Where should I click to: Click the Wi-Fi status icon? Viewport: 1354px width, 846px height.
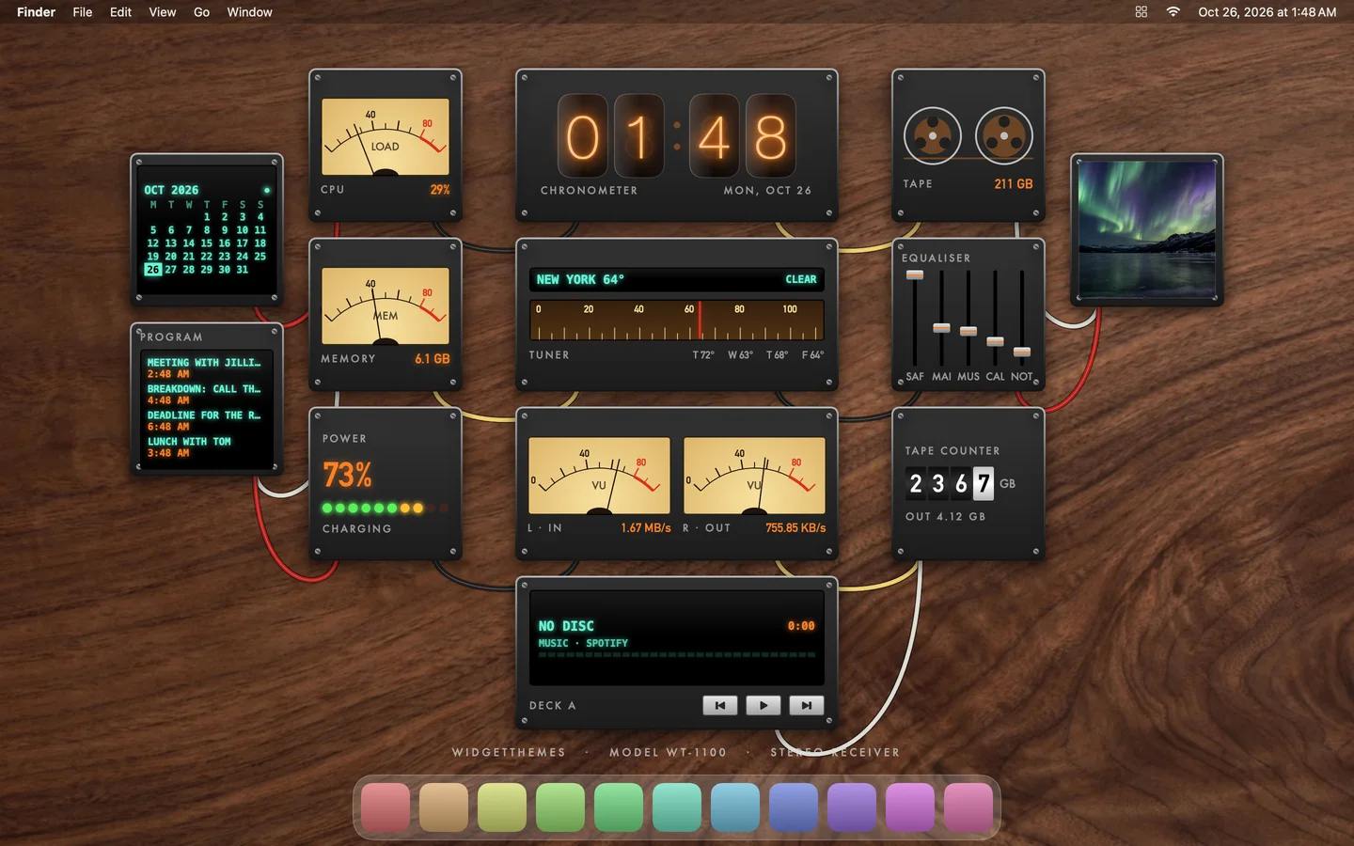point(1173,12)
